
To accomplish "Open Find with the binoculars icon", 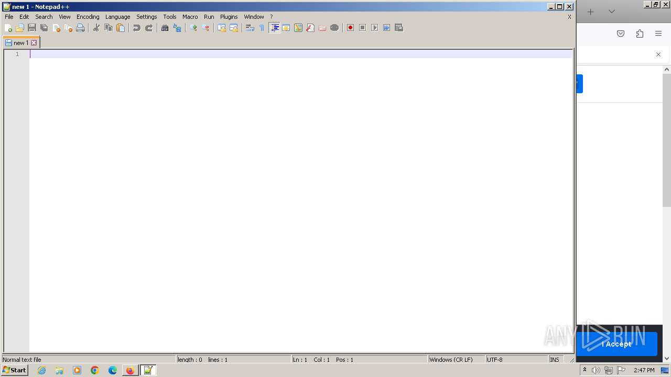I will (165, 28).
